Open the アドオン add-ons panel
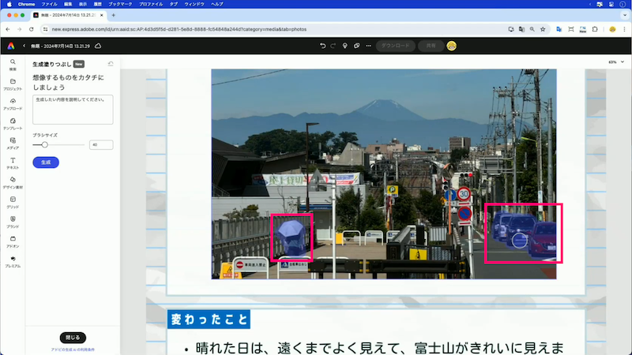The image size is (632, 355). [x=13, y=242]
